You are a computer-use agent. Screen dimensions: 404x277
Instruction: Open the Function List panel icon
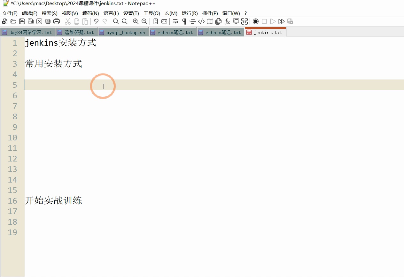[227, 21]
